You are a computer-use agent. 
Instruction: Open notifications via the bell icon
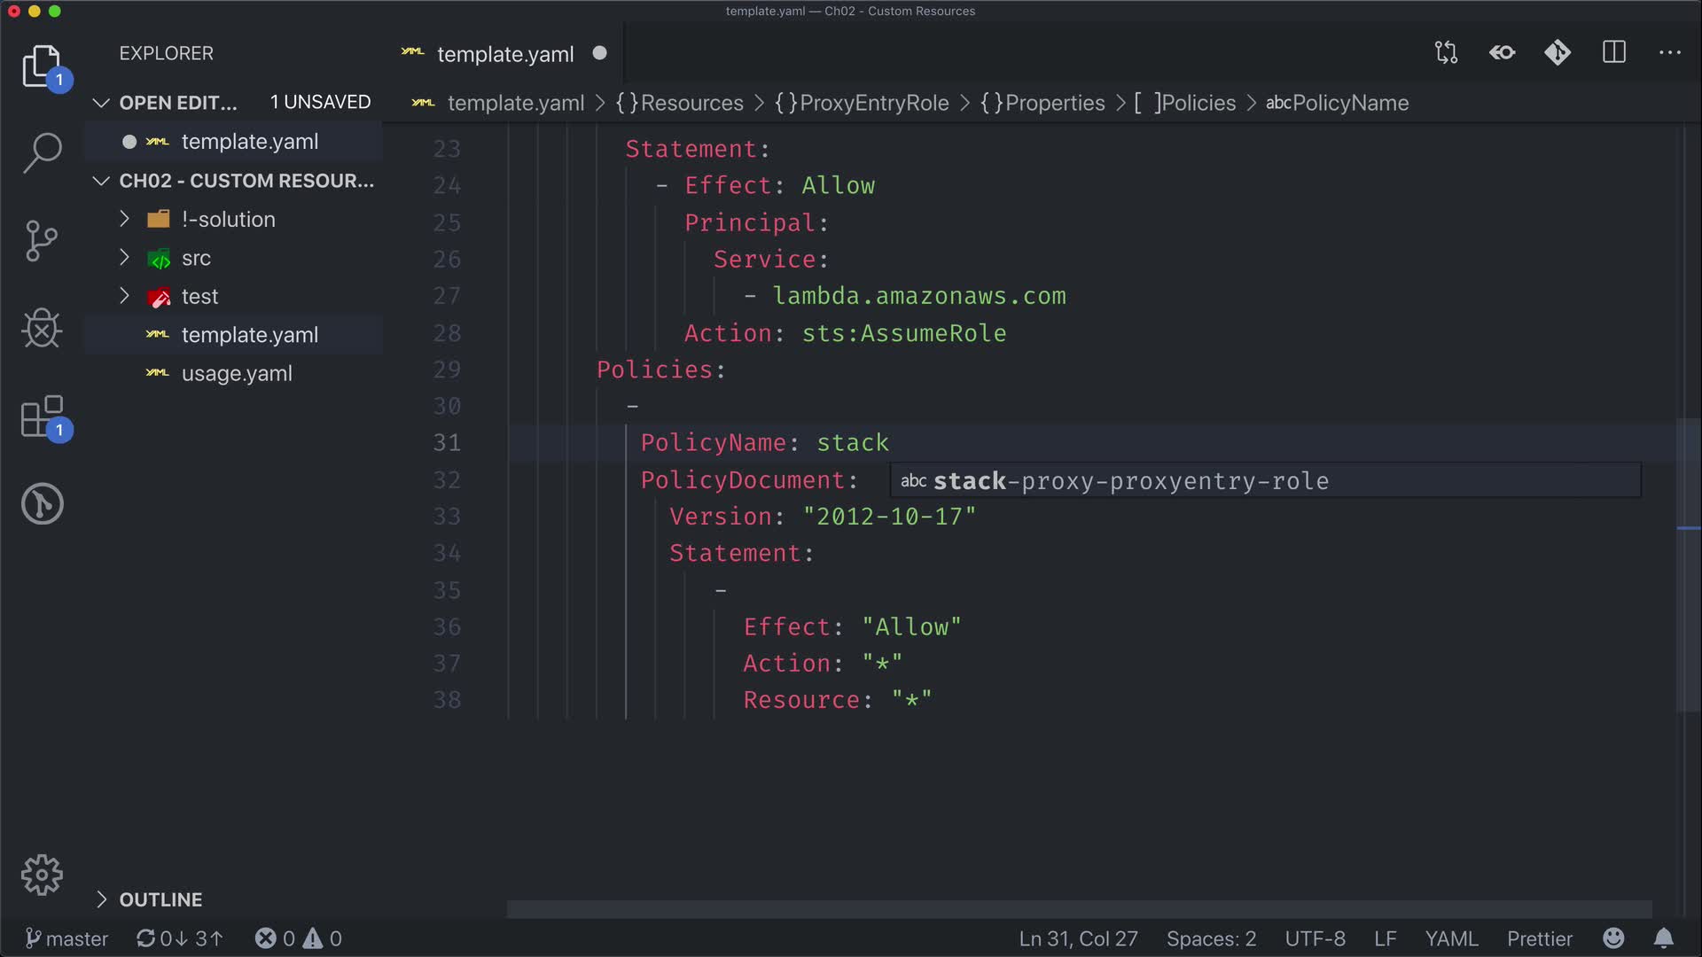pos(1664,938)
